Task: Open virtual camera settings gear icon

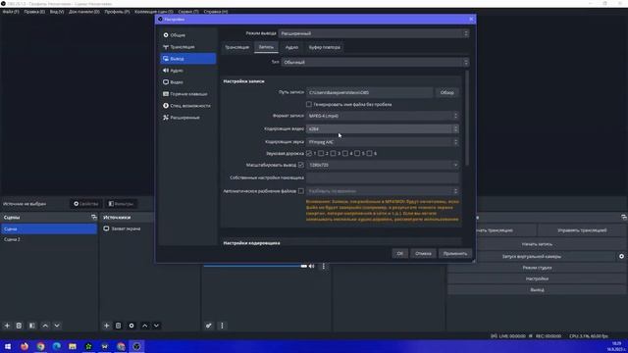Action: pyautogui.click(x=621, y=256)
